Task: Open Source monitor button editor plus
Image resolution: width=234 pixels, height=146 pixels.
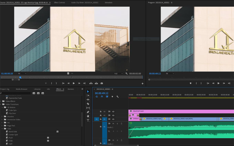Action: coord(142,83)
